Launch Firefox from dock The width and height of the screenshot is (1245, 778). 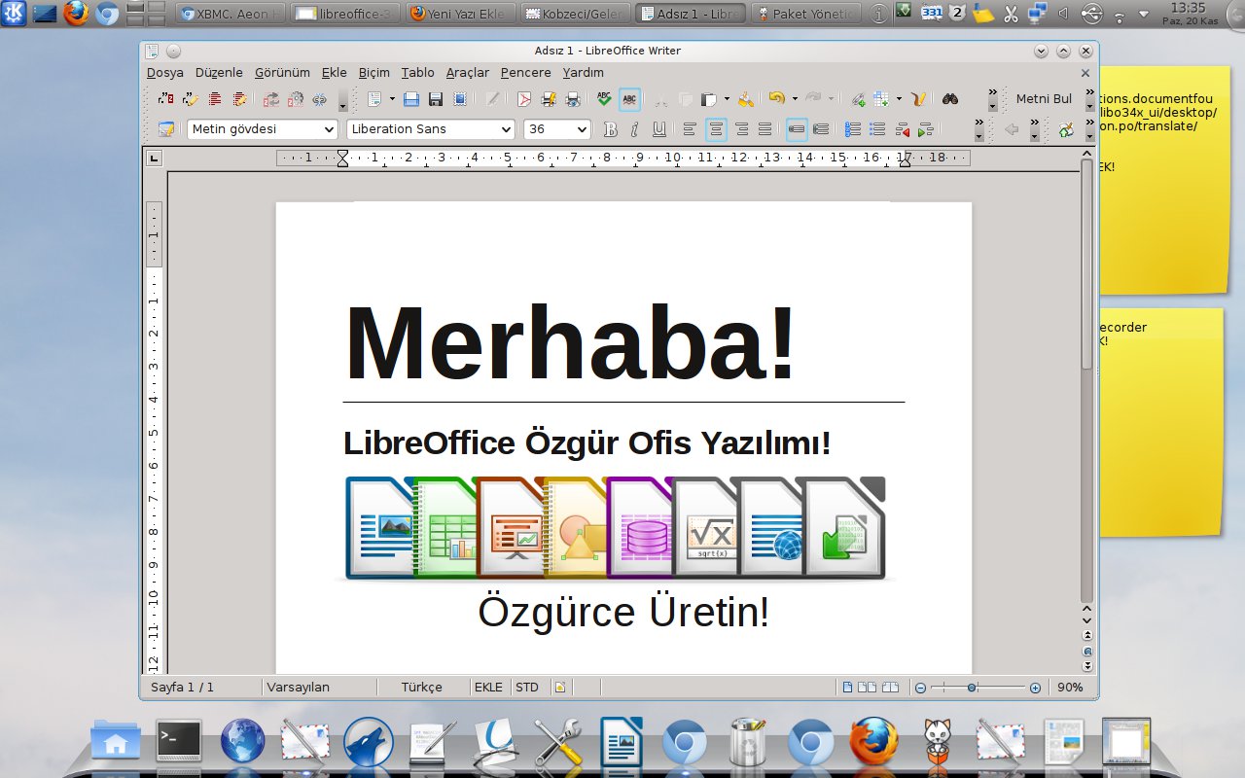click(873, 743)
